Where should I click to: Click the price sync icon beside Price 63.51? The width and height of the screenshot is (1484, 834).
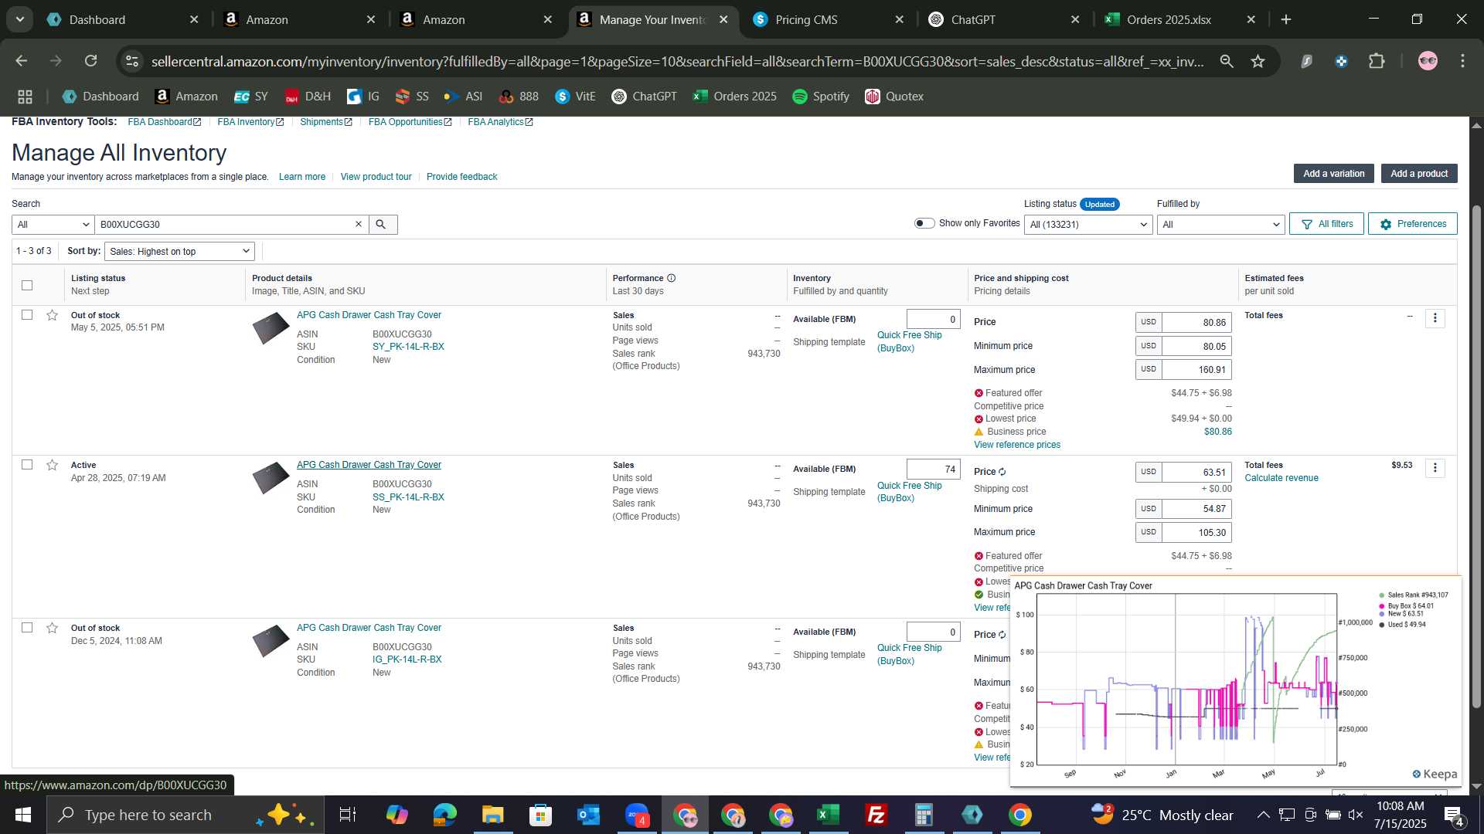click(x=1002, y=472)
